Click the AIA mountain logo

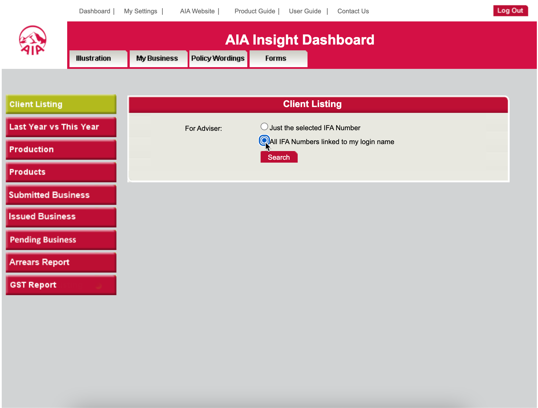(33, 41)
